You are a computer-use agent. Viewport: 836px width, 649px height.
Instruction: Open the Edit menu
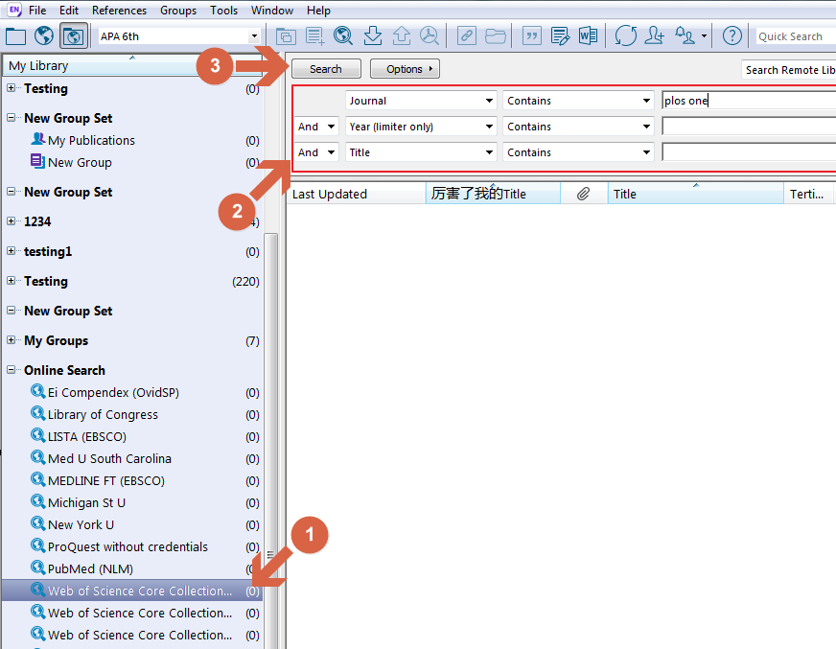pos(69,11)
